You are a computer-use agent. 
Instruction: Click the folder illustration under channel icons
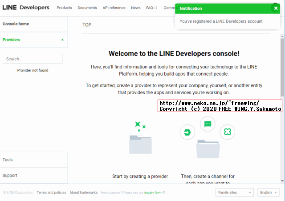point(208,149)
